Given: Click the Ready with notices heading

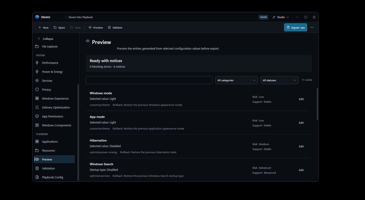Looking at the screenshot, I should [106, 61].
